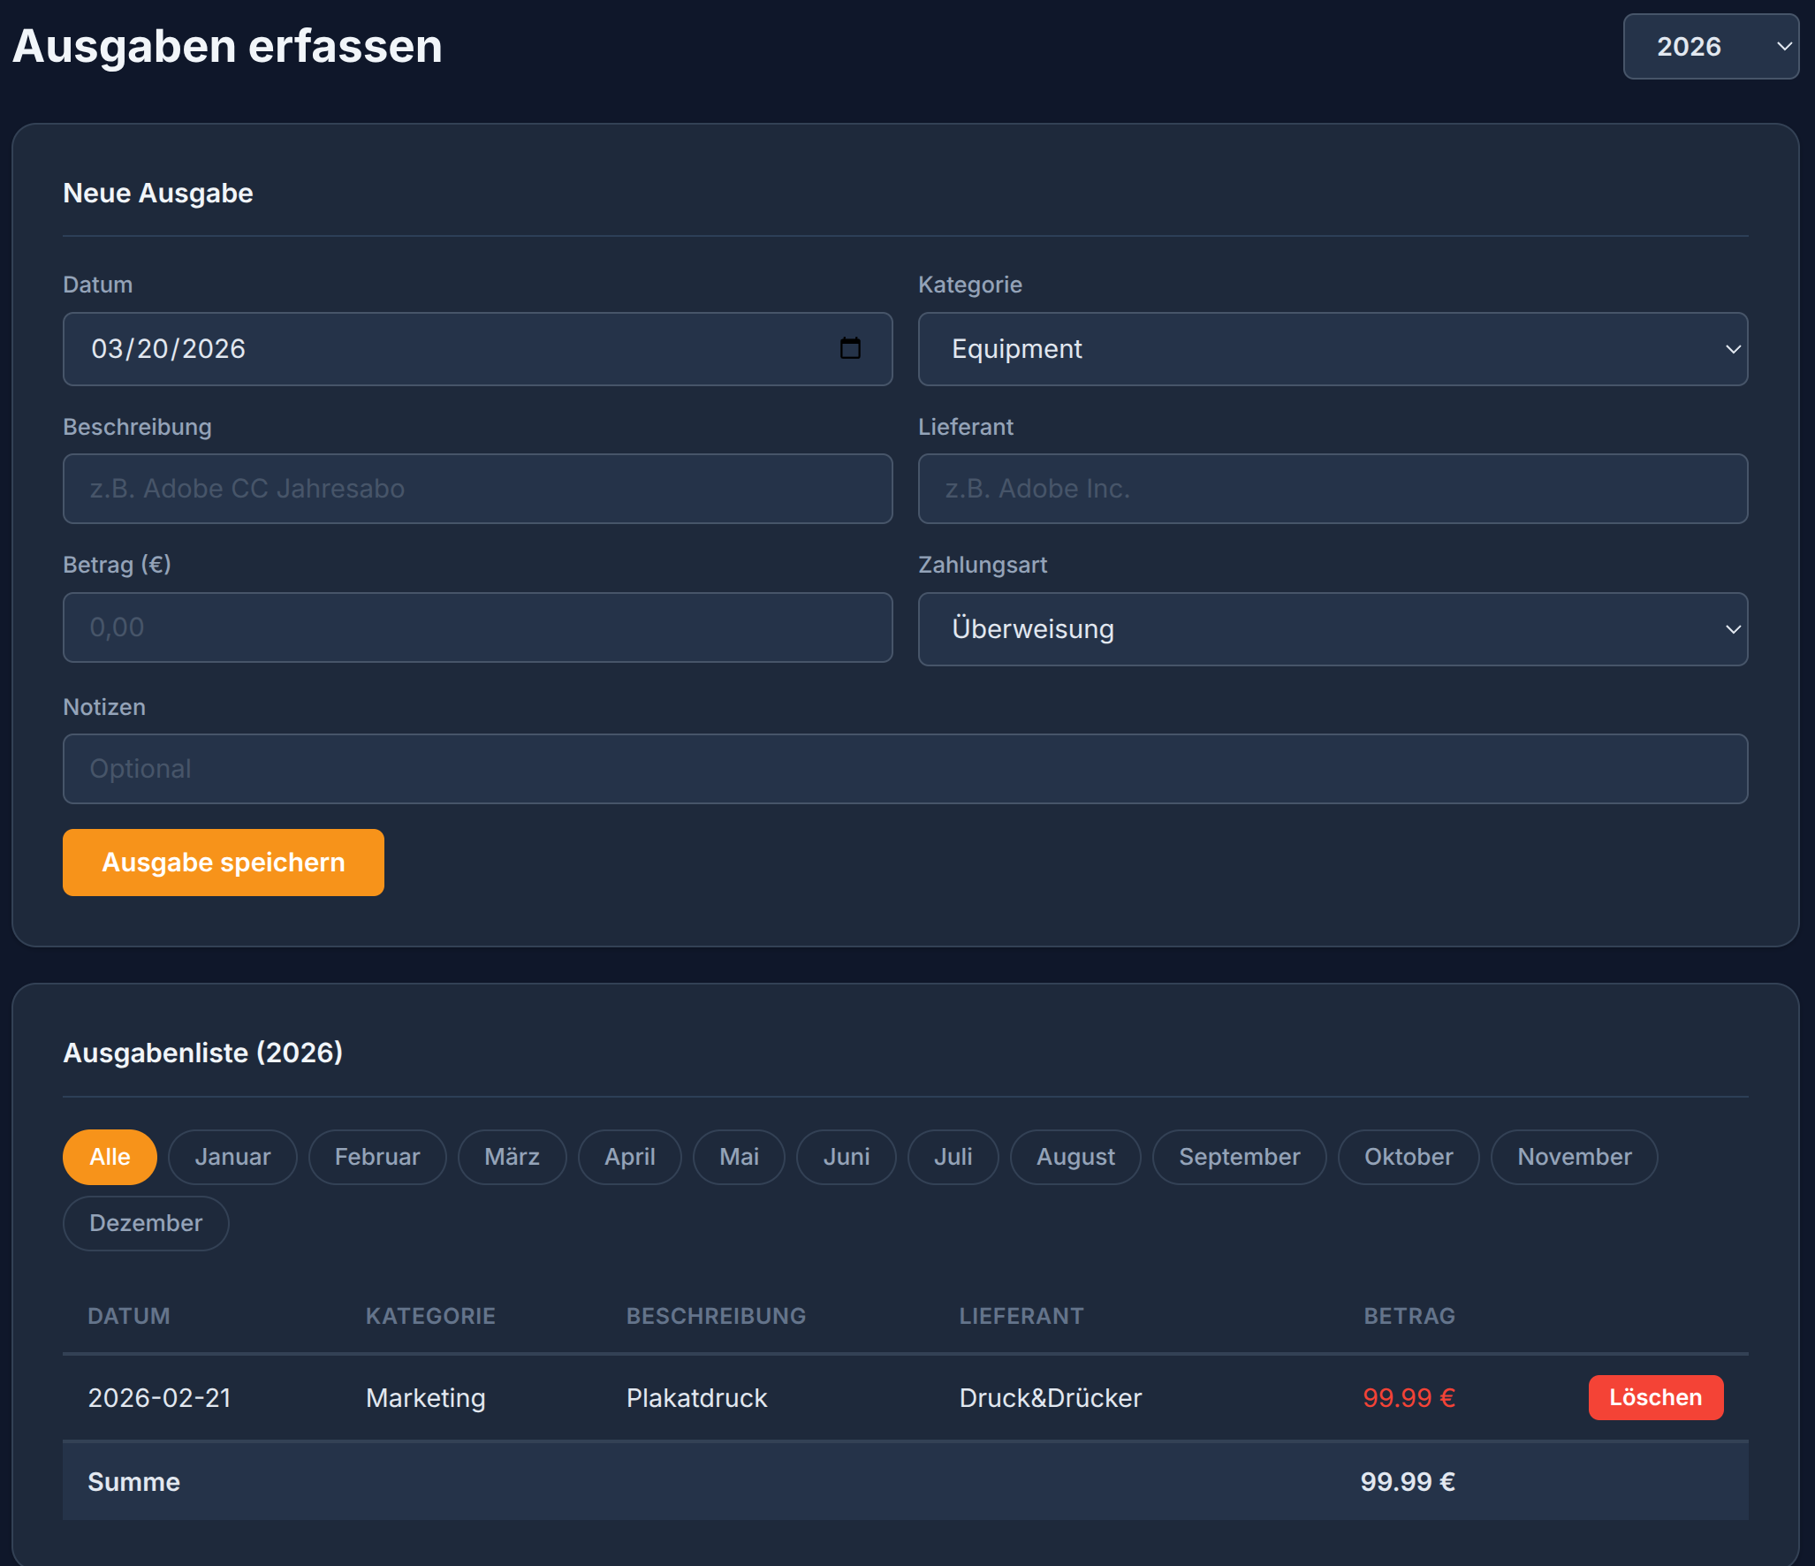Filter the list by Januar
This screenshot has width=1815, height=1566.
232,1157
